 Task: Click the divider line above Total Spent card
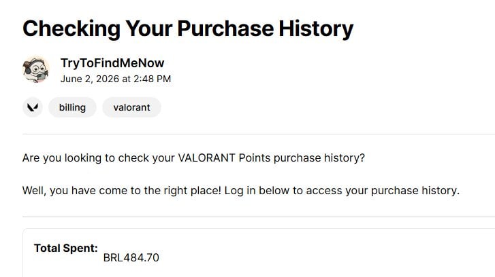point(259,217)
